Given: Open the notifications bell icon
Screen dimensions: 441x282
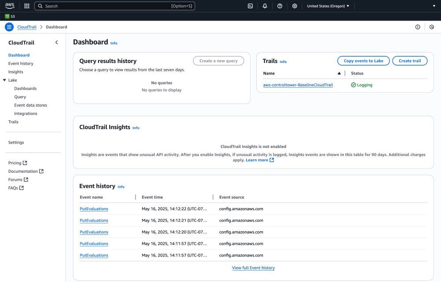Looking at the screenshot, I should tap(265, 6).
